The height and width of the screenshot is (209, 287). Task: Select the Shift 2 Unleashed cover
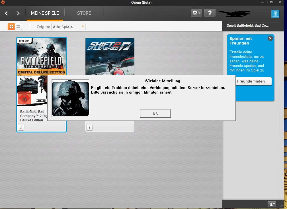[x=110, y=56]
